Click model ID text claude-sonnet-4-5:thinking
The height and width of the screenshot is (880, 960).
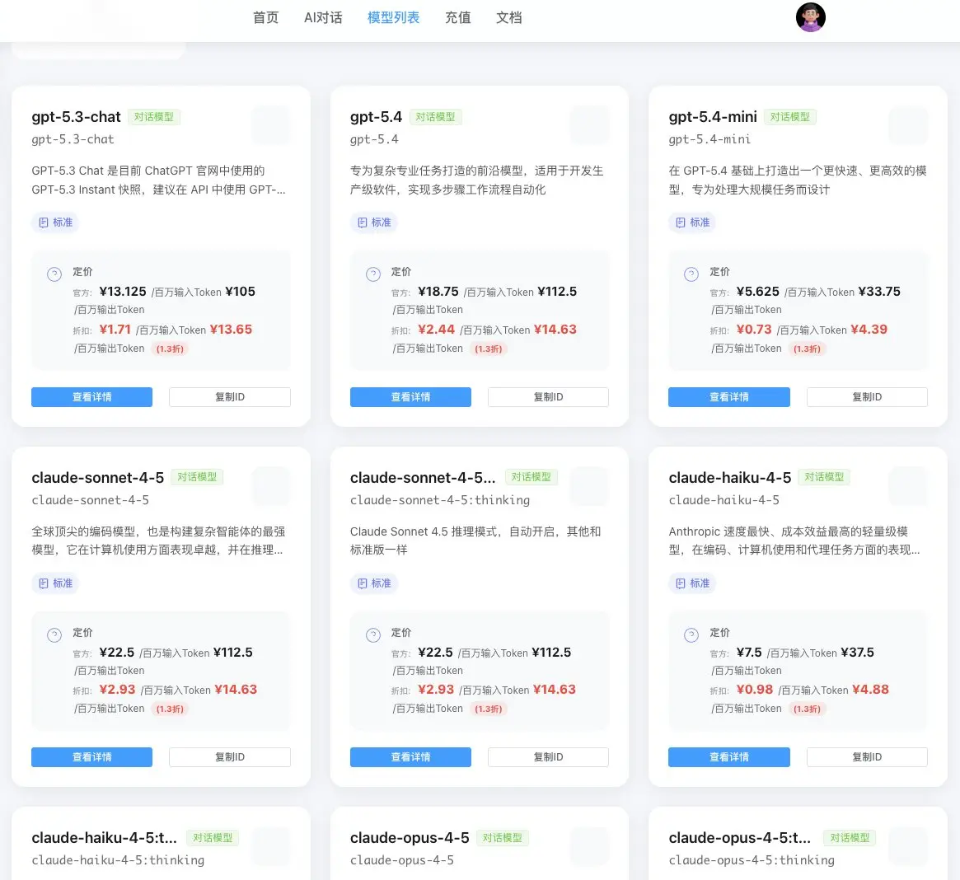(x=439, y=500)
